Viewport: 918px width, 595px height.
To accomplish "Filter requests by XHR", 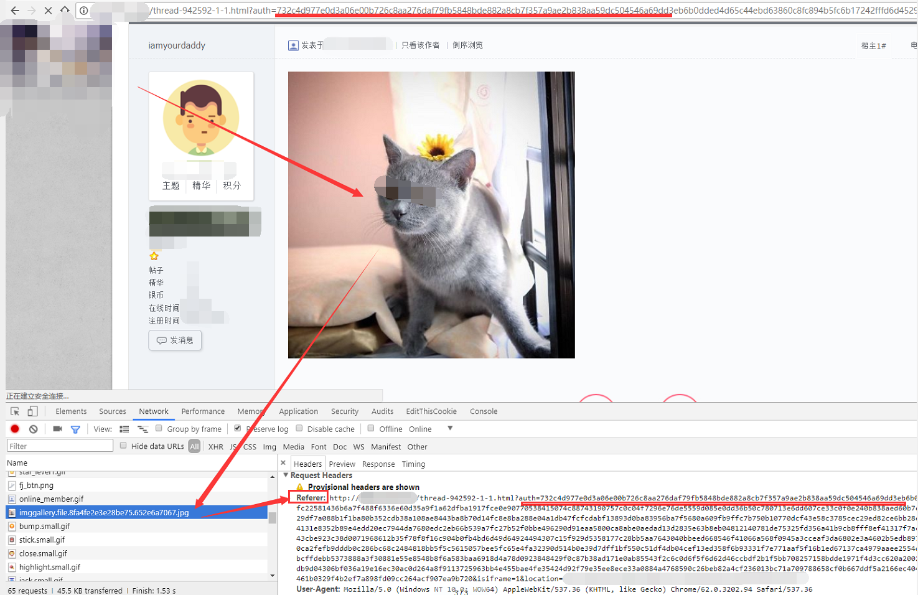I will point(216,447).
